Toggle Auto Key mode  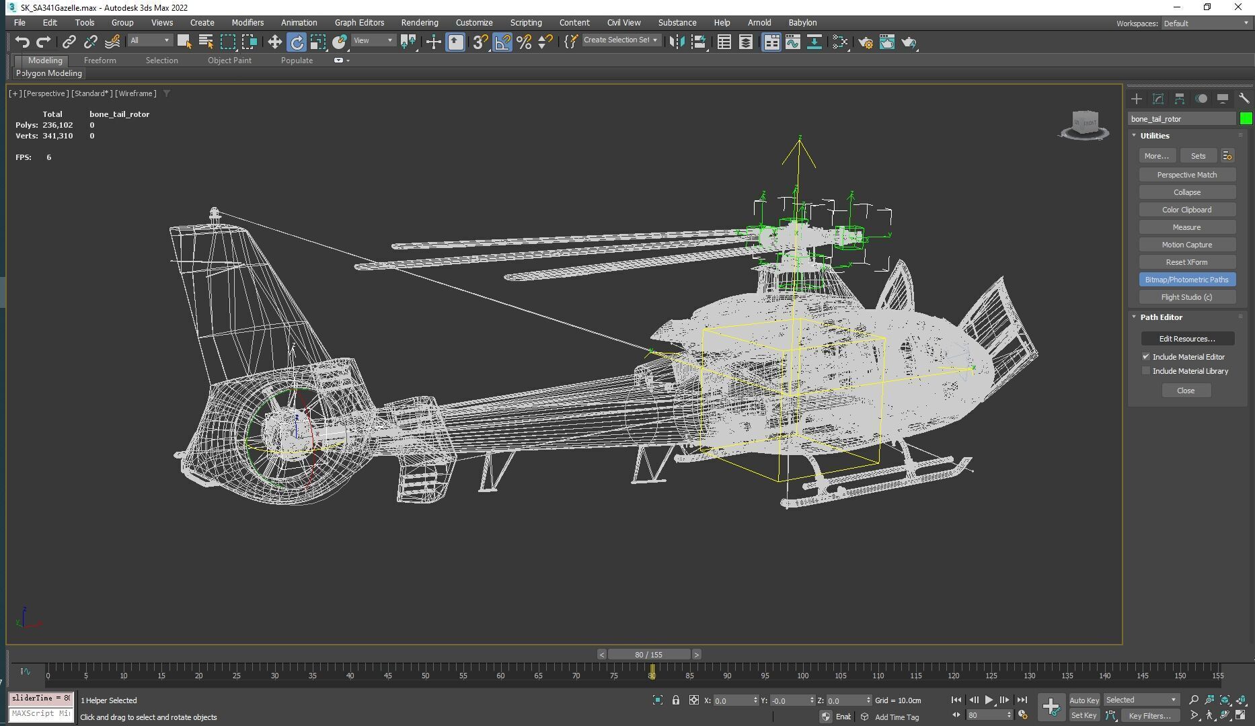point(1084,700)
